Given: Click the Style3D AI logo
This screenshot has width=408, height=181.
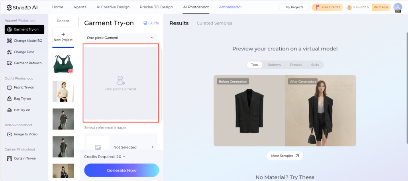Looking at the screenshot, I should point(22,7).
